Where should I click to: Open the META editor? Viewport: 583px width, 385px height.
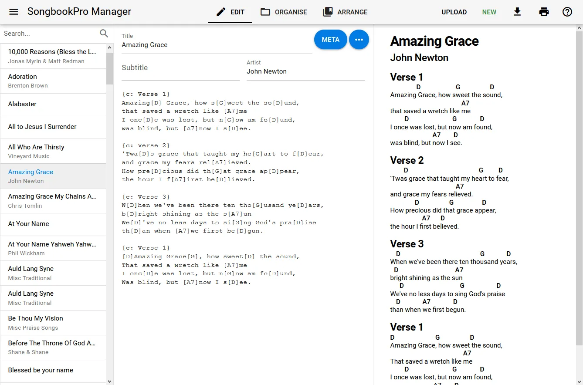330,39
